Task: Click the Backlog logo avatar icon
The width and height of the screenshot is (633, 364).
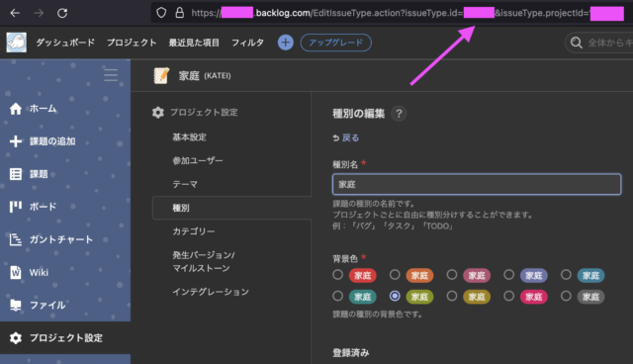Action: click(17, 43)
